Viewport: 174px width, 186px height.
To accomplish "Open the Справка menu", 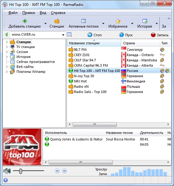I will pyautogui.click(x=58, y=13).
